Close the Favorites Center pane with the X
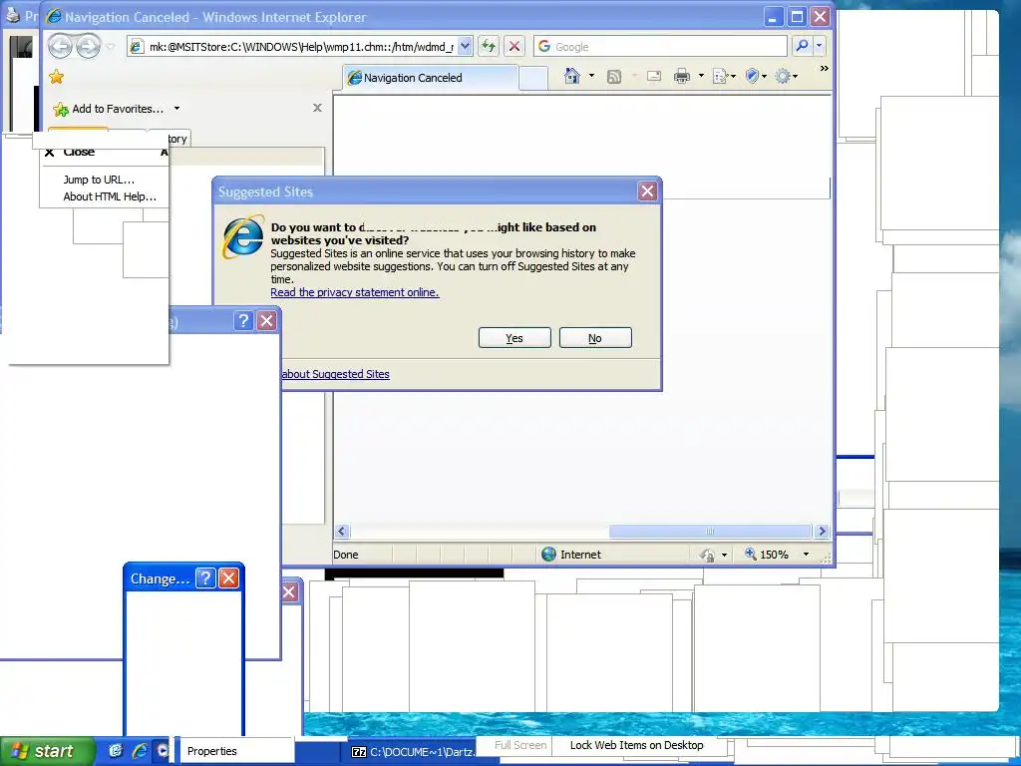 [x=317, y=108]
